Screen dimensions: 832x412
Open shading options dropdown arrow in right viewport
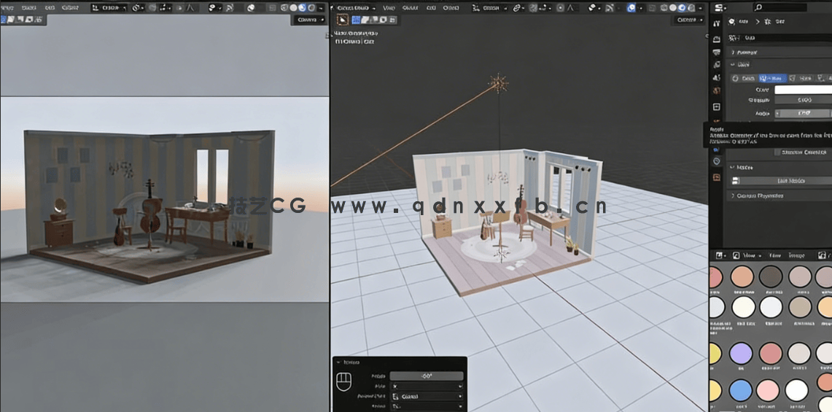point(701,8)
